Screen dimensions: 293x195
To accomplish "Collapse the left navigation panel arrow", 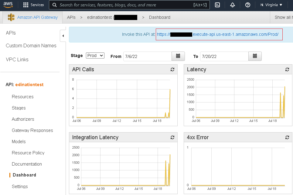I will click(63, 36).
